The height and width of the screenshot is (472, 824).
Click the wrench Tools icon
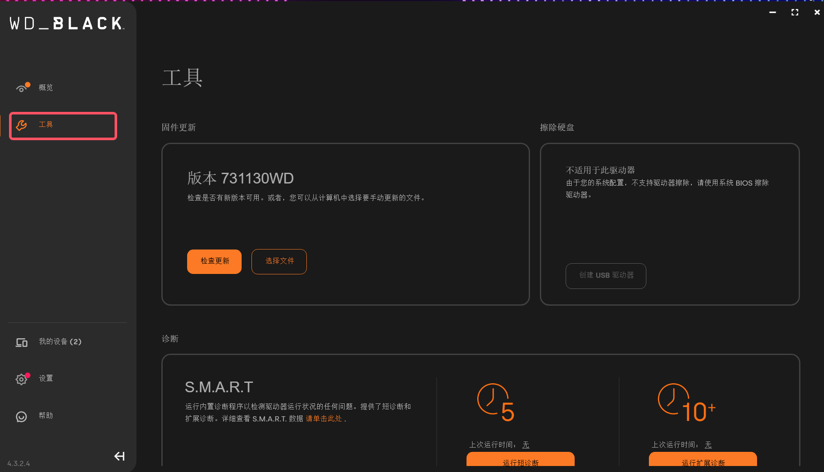click(x=21, y=125)
